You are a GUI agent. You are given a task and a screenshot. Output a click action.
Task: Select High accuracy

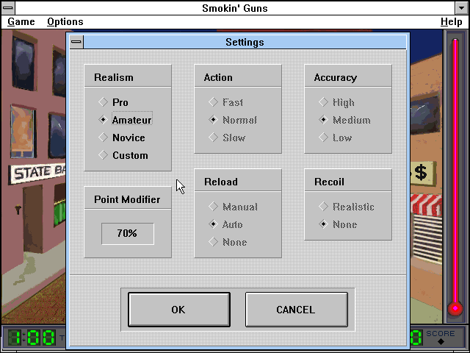click(x=336, y=102)
